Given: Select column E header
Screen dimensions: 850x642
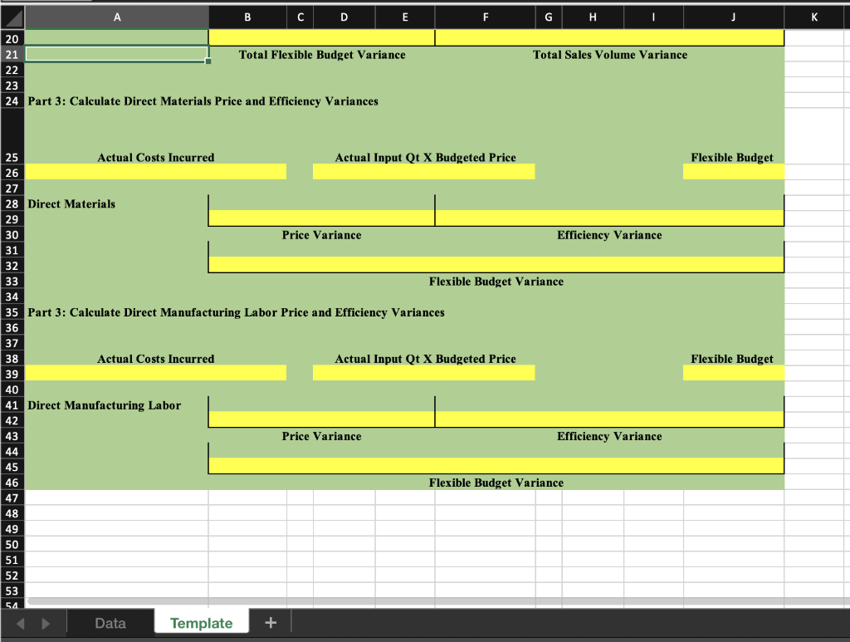Looking at the screenshot, I should 405,17.
